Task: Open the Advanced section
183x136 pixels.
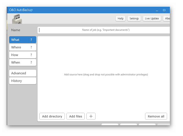Action: [23, 73]
